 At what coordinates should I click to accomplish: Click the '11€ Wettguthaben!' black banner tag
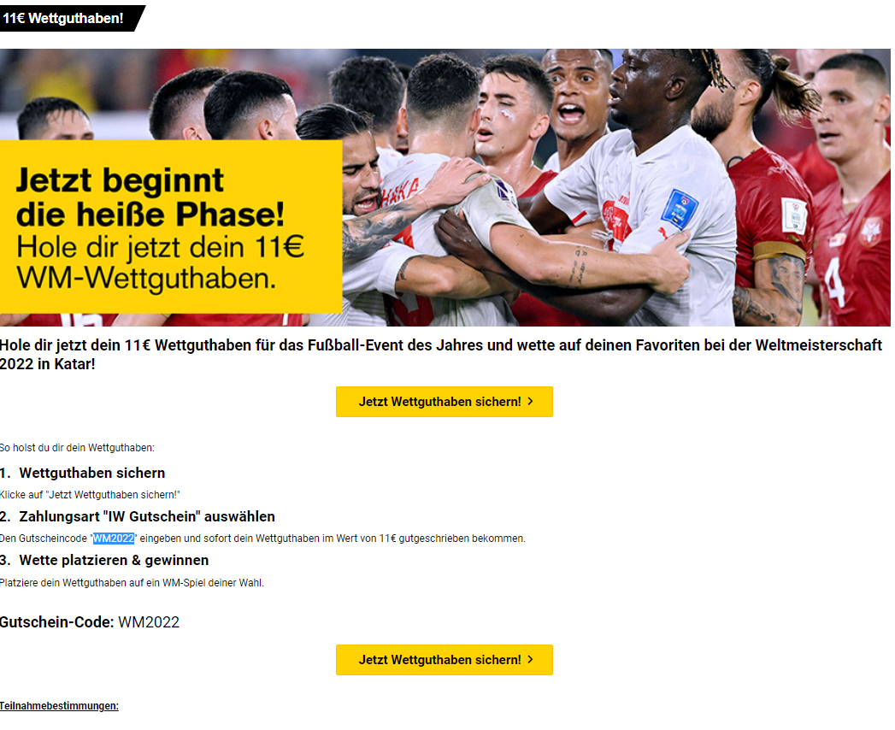point(68,18)
